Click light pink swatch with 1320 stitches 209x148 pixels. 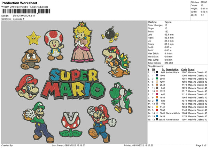tap(157, 91)
